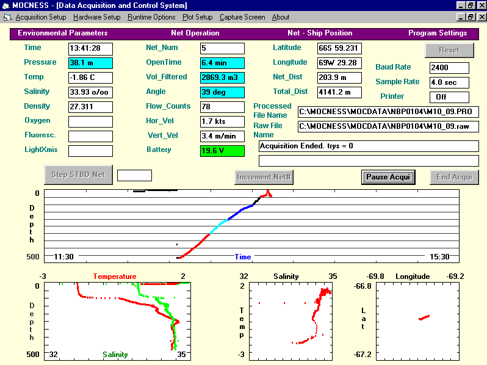Open the Runtime Options menu
This screenshot has width=487, height=365.
[151, 17]
